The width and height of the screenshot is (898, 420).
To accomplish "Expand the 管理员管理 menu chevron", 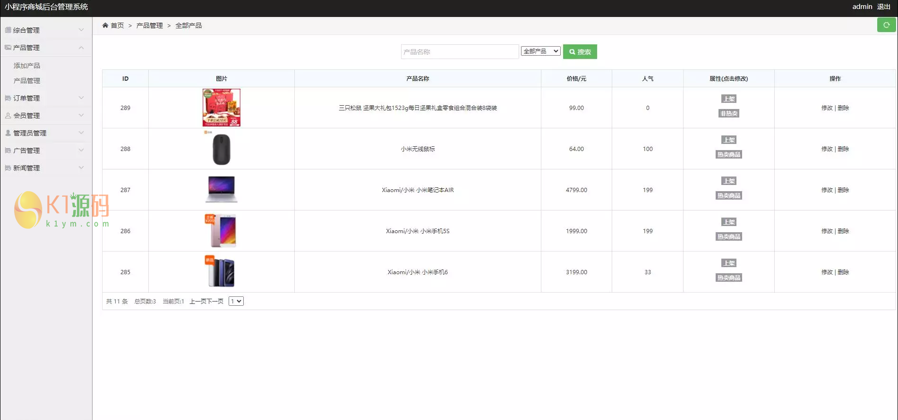I will pyautogui.click(x=81, y=133).
